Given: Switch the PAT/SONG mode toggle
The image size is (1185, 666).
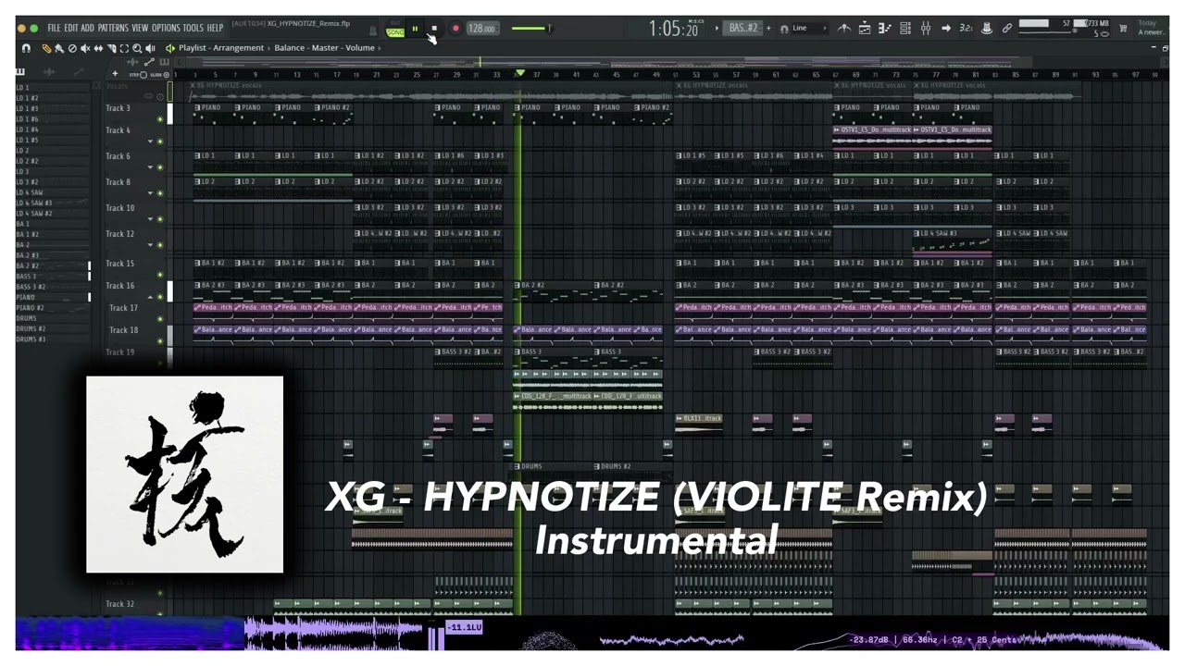Looking at the screenshot, I should click(395, 30).
